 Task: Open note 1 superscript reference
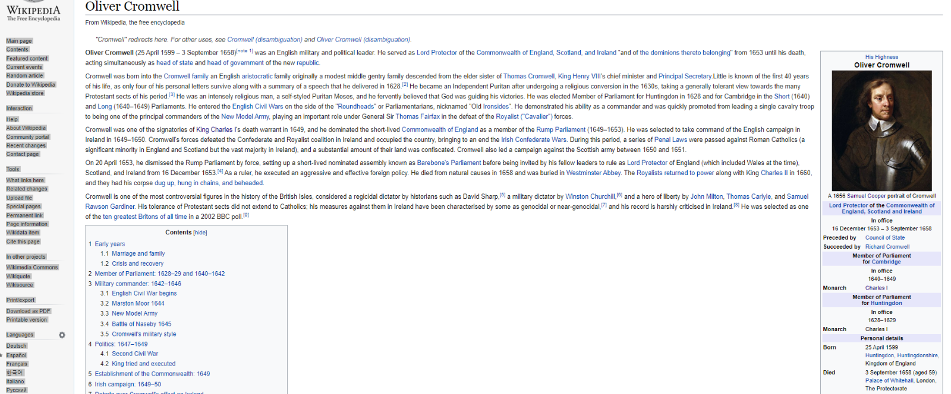pyautogui.click(x=245, y=51)
